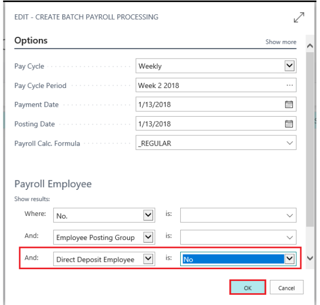Click the Pay Cycle Period label
320x305 pixels.
[x=40, y=85]
